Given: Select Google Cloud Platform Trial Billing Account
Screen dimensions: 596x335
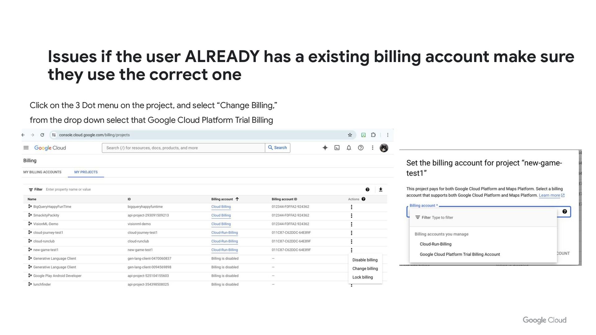Looking at the screenshot, I should click(x=459, y=254).
